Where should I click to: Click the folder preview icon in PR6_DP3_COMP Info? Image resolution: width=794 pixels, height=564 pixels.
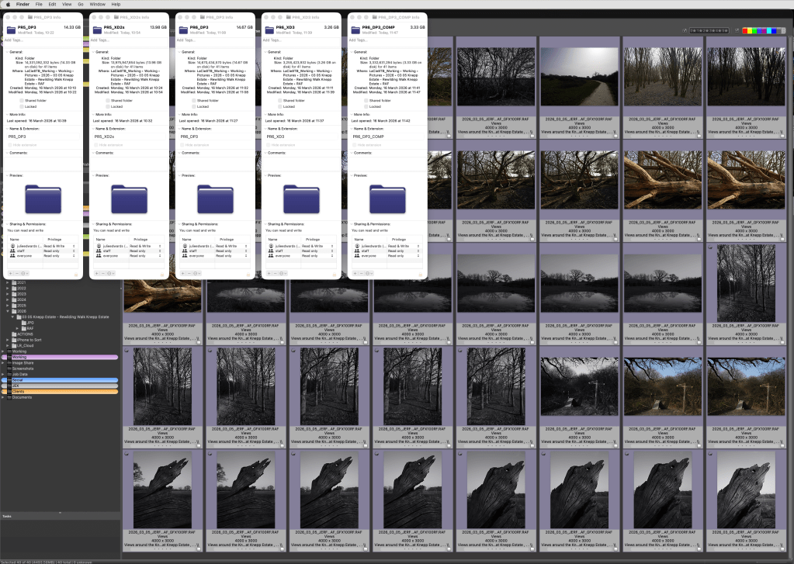tap(387, 199)
